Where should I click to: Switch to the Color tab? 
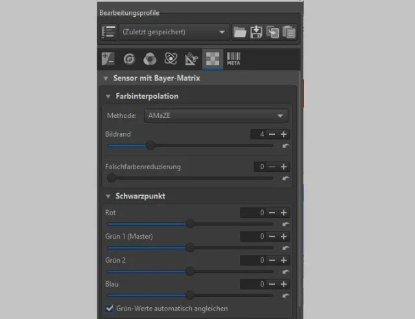[150, 59]
